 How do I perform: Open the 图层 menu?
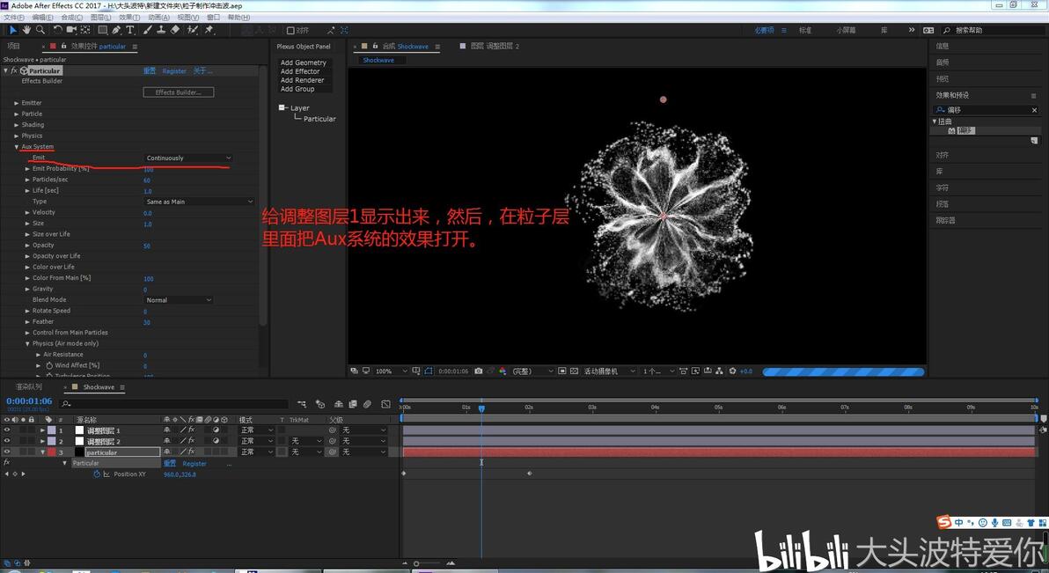click(x=100, y=18)
